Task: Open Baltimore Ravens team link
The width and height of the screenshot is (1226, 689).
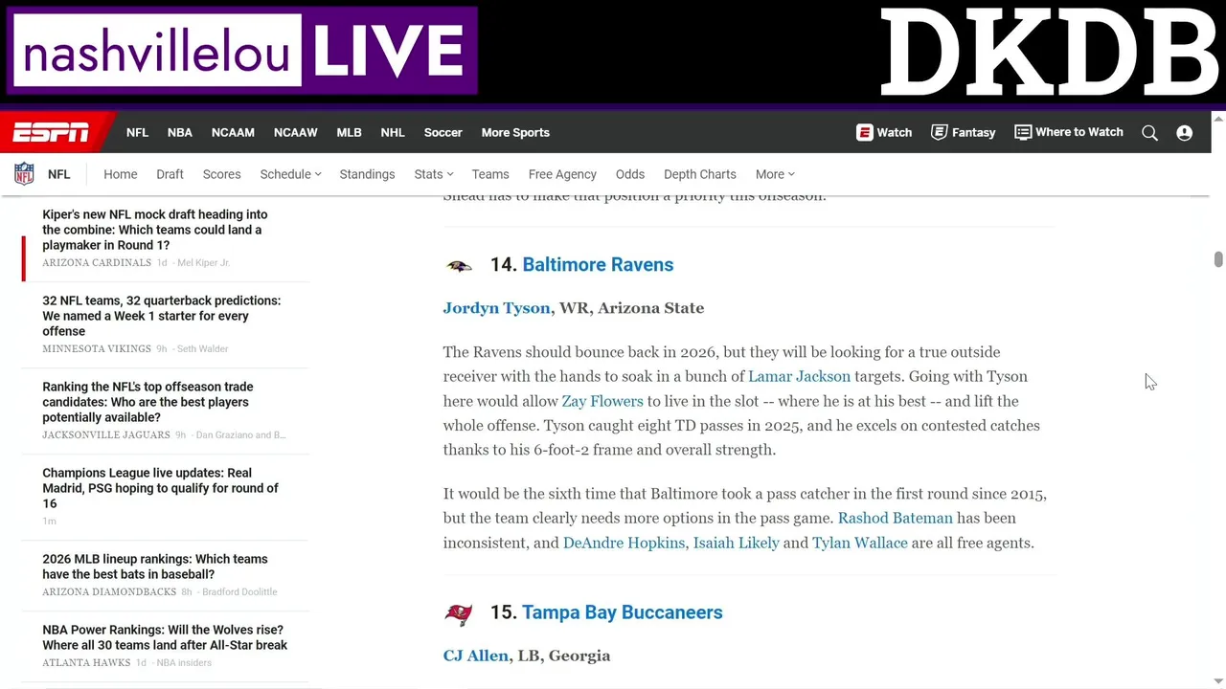Action: pyautogui.click(x=598, y=265)
